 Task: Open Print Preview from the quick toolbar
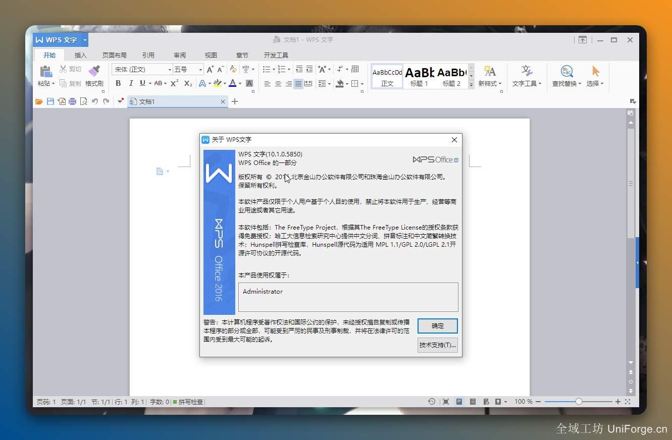pos(83,101)
